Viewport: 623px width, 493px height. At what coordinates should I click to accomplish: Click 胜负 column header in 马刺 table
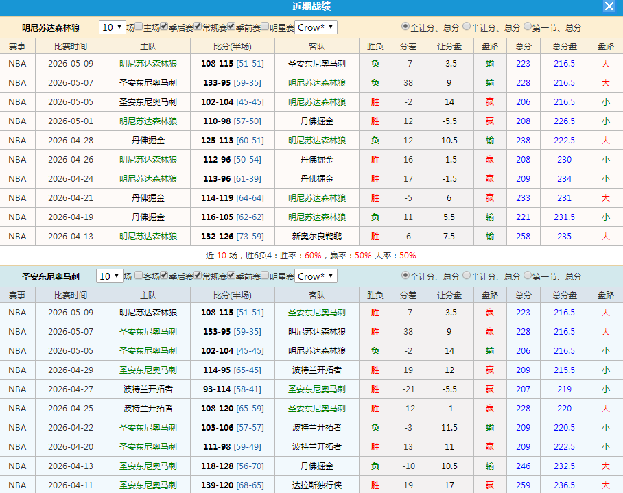click(x=375, y=296)
